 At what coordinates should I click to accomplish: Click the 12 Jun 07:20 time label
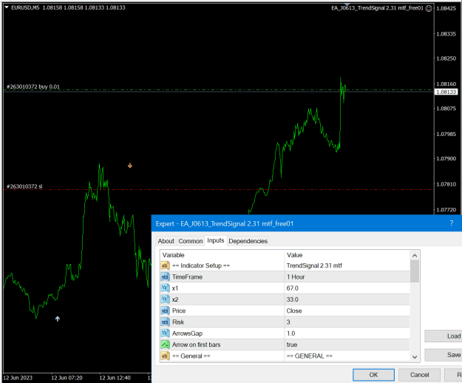67,378
